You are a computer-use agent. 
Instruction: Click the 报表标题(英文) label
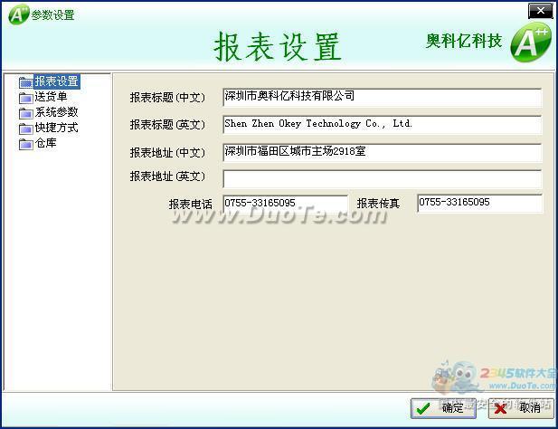(167, 125)
